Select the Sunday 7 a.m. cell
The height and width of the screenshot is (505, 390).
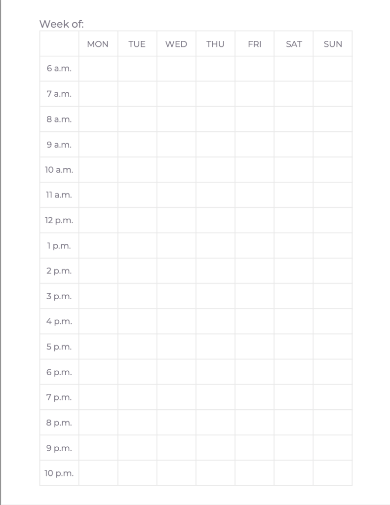click(333, 94)
